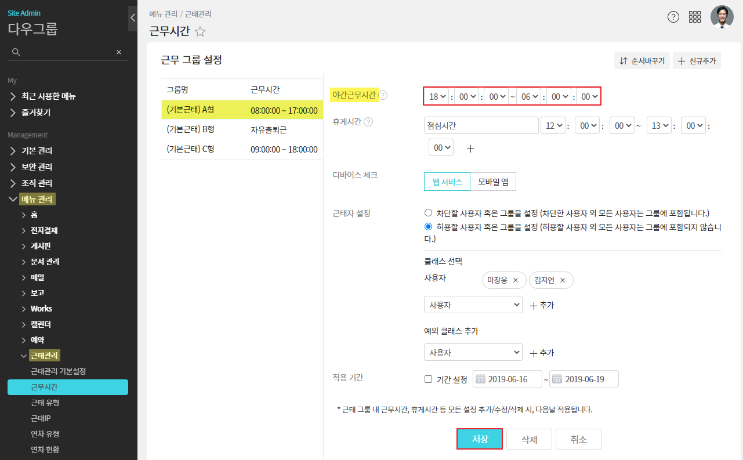Enable the 기간 설정 checkbox
Image resolution: width=743 pixels, height=460 pixels.
pyautogui.click(x=429, y=379)
